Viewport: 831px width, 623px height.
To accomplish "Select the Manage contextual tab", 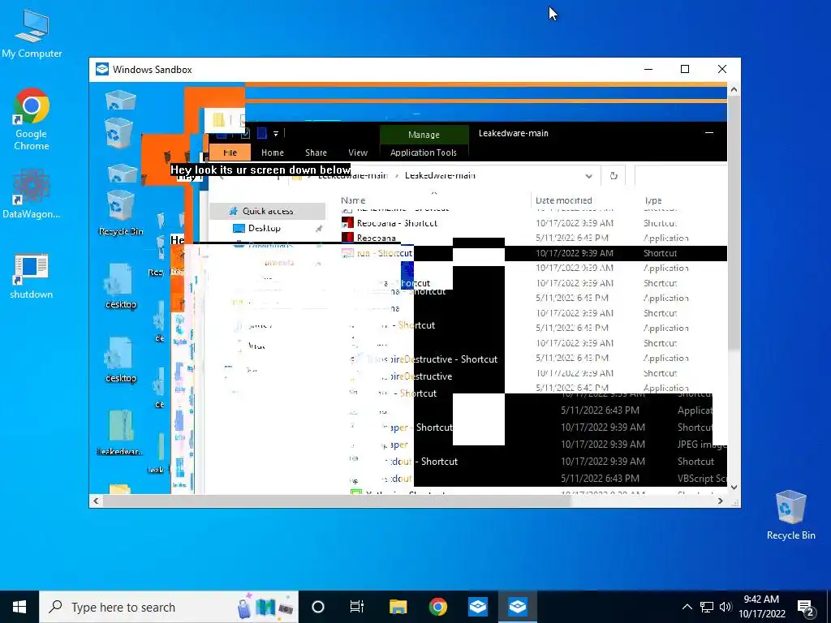I will pyautogui.click(x=424, y=135).
